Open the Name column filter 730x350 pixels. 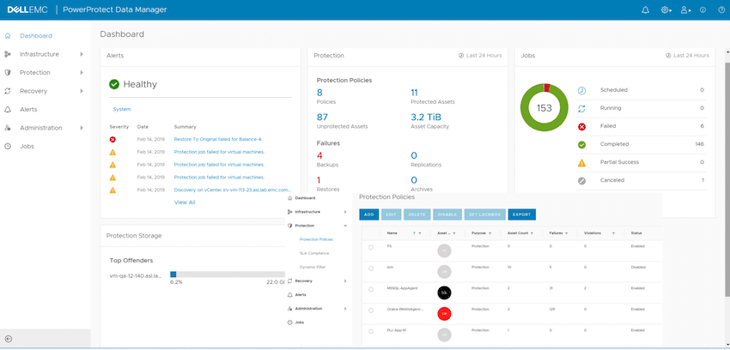pyautogui.click(x=420, y=233)
